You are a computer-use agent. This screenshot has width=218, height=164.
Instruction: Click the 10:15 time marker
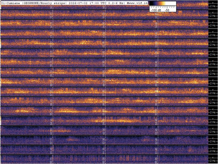click(x=51, y=64)
